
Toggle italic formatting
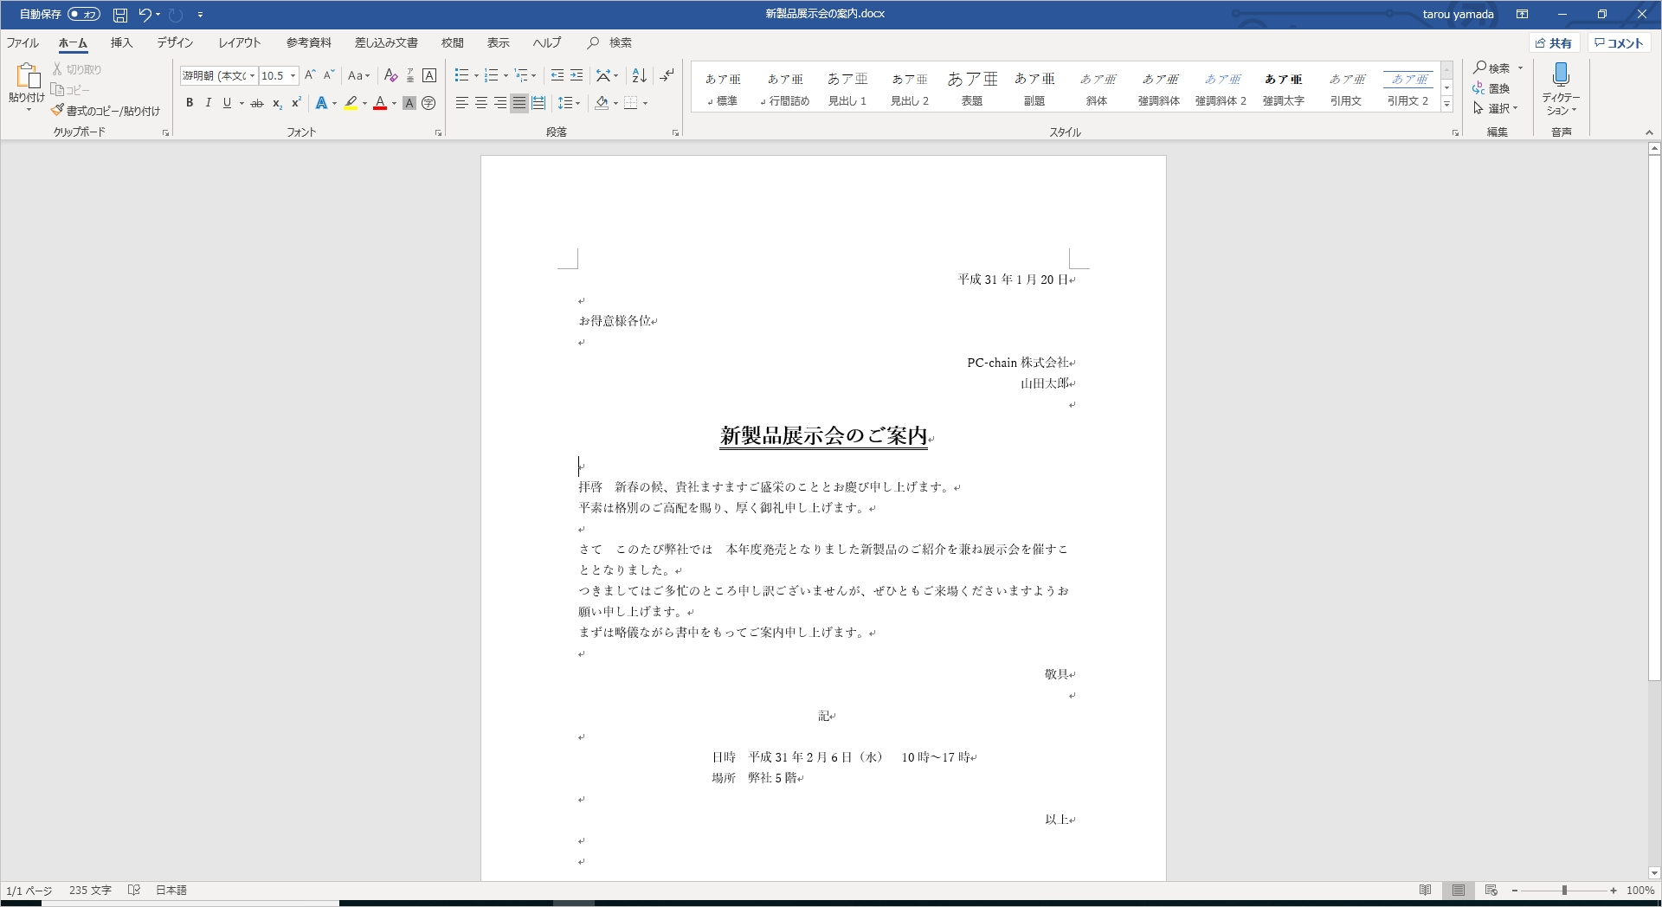point(209,103)
